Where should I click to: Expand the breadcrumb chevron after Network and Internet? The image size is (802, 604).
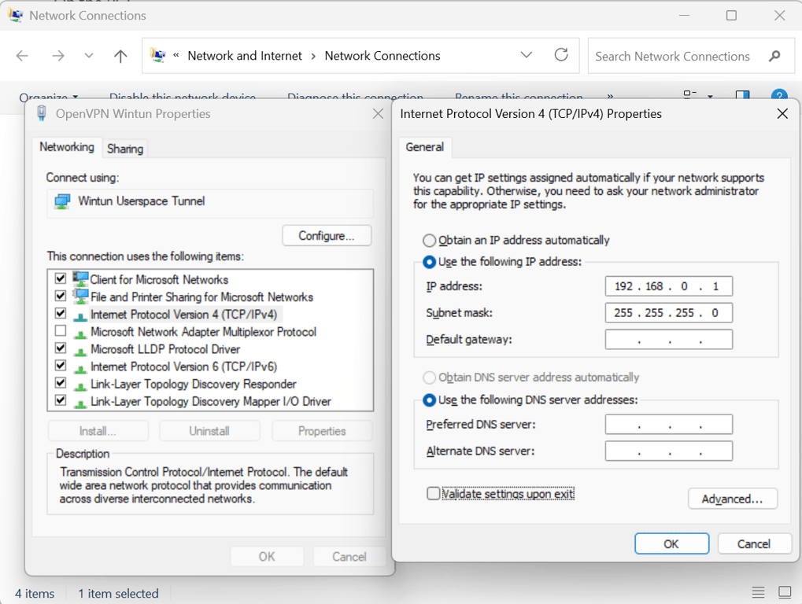(x=313, y=56)
